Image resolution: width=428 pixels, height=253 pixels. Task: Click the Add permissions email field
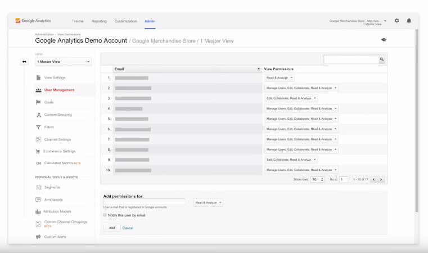click(x=145, y=202)
